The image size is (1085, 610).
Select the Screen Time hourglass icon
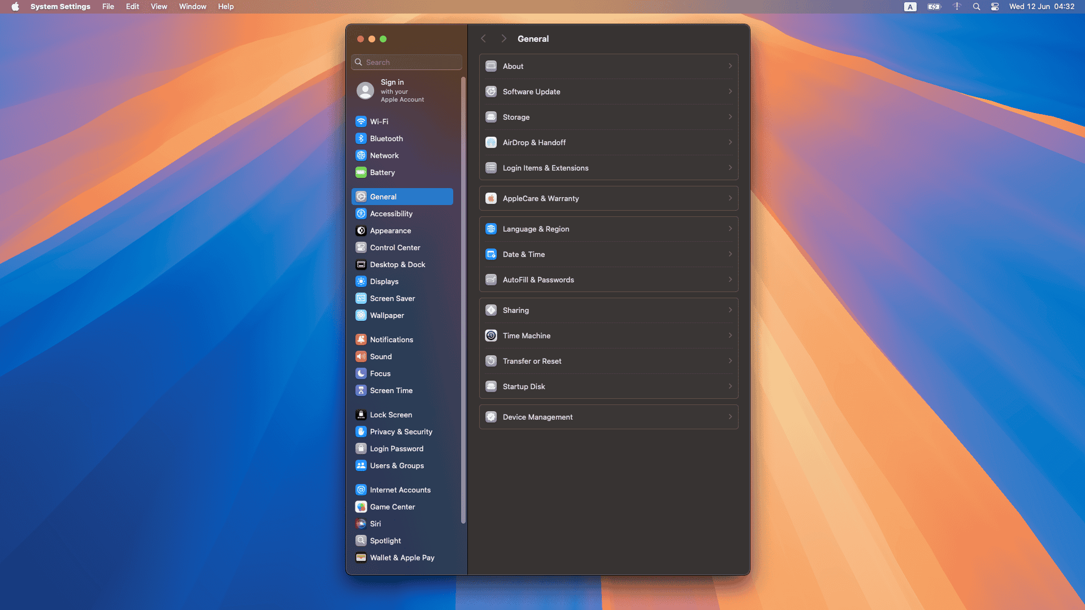pos(361,390)
